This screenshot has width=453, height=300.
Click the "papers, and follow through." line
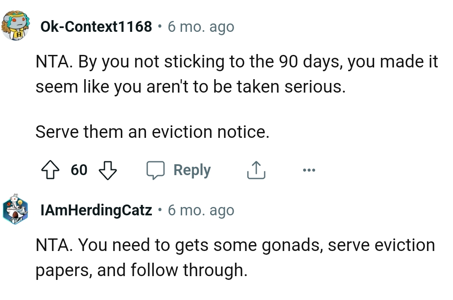pos(141,270)
